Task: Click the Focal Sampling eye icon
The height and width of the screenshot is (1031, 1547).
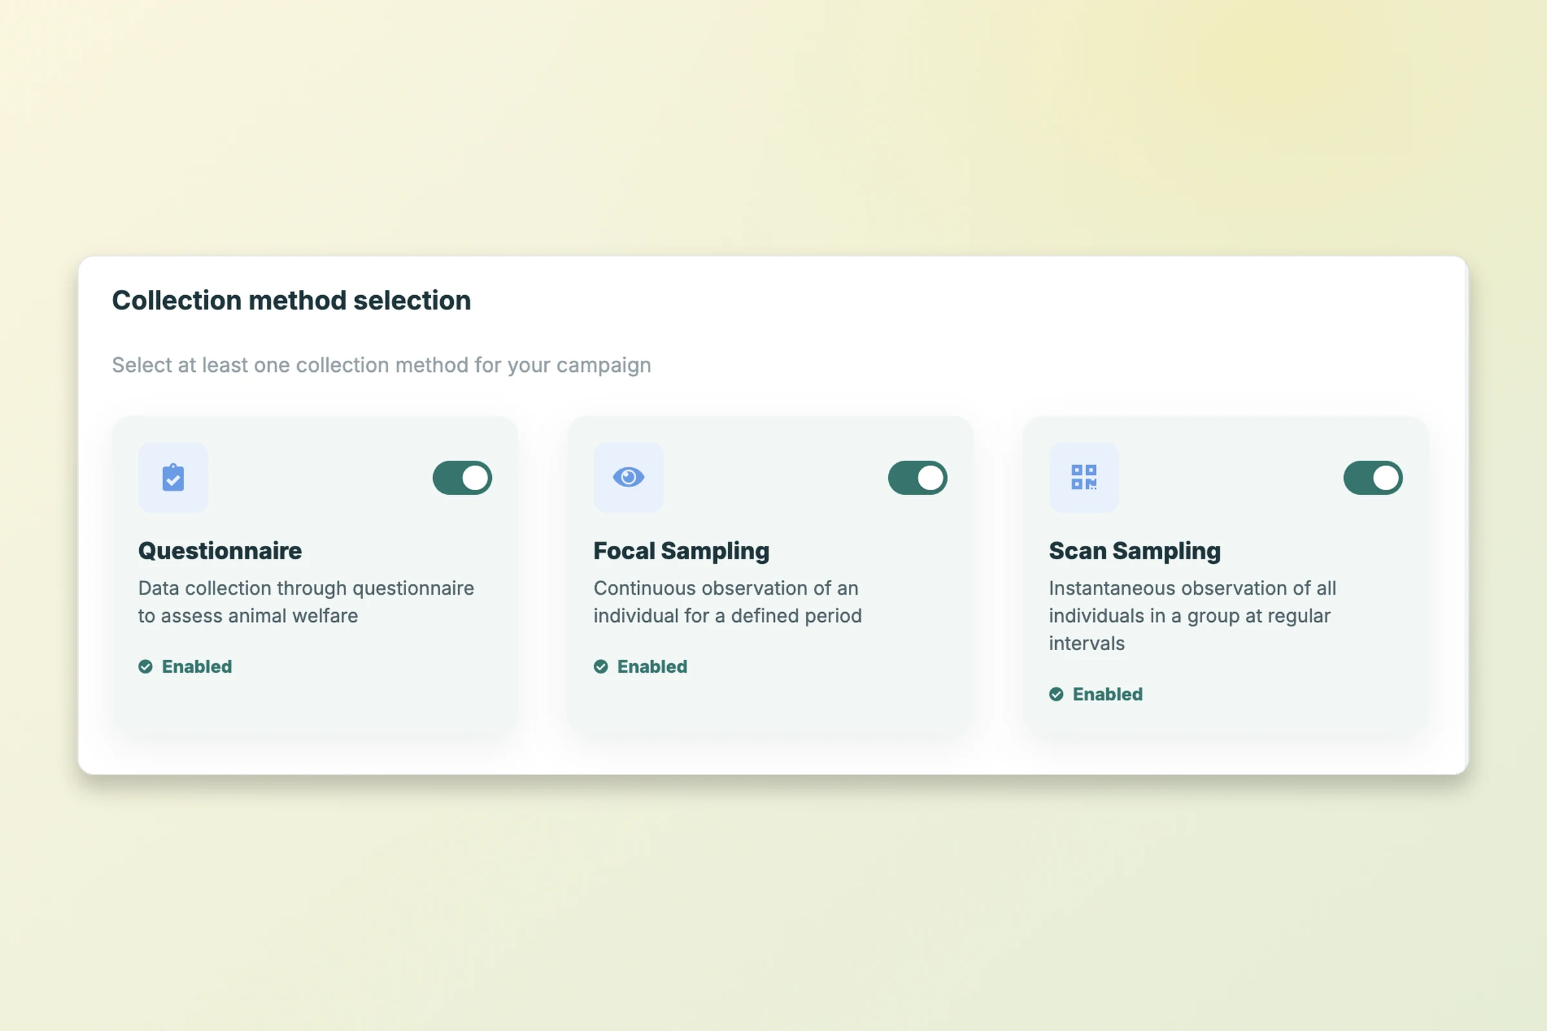Action: [628, 477]
